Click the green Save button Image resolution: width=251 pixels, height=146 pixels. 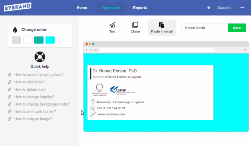coord(237,28)
